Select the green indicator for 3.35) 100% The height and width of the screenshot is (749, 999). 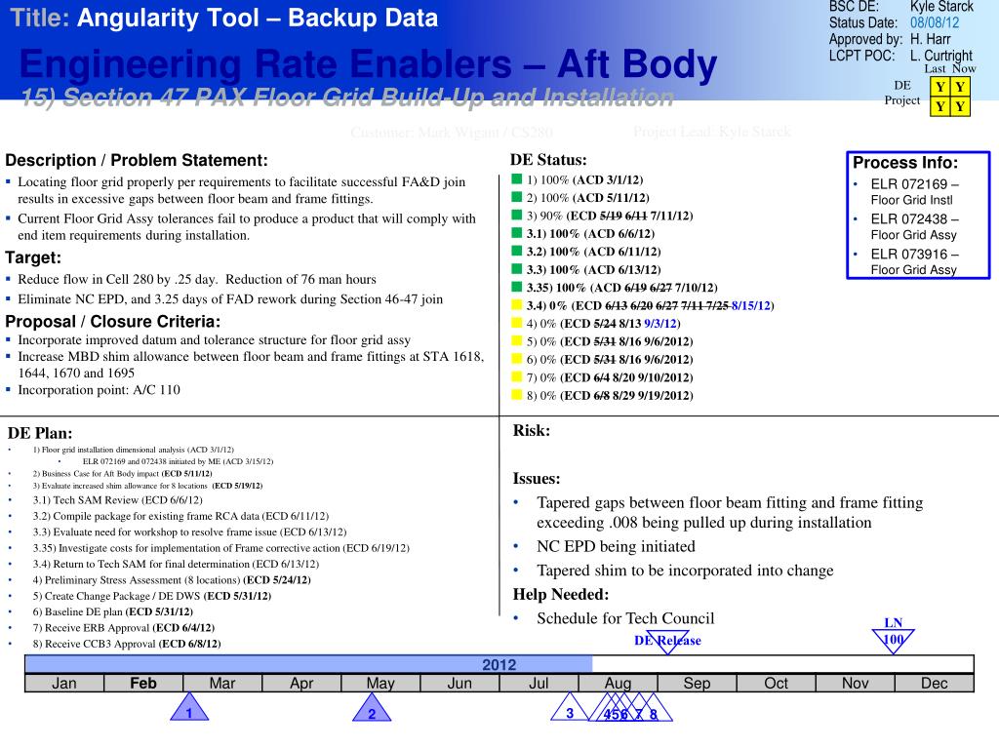click(x=517, y=287)
